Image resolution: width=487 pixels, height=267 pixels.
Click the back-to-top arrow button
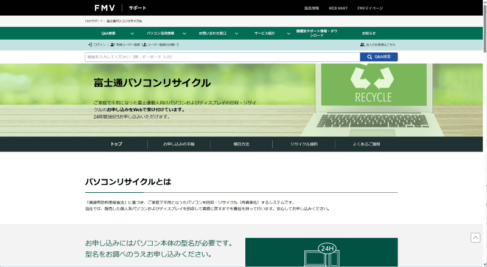(x=475, y=238)
